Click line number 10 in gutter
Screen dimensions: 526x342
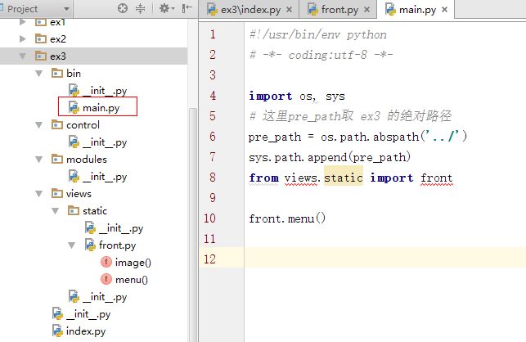coord(210,218)
